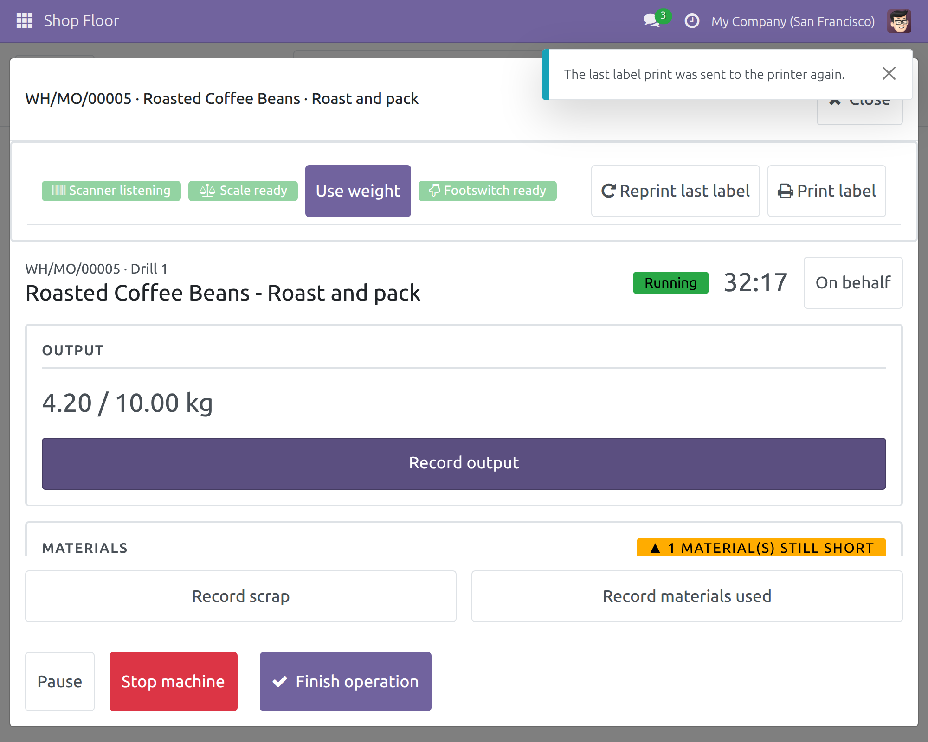Open the clock activities icon

point(692,21)
